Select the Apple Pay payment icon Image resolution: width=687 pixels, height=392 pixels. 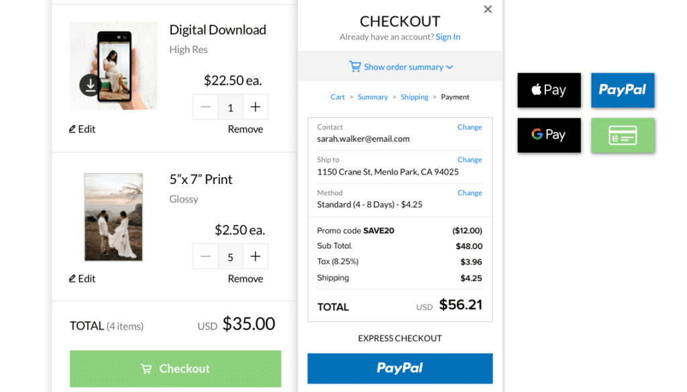click(x=549, y=90)
